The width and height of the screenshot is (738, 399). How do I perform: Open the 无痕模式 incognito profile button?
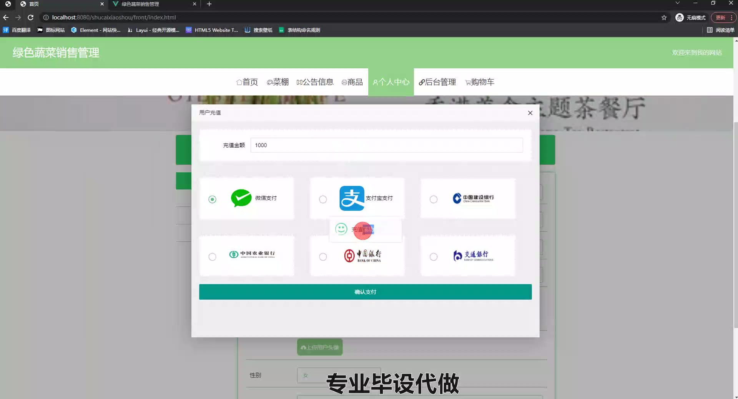point(691,18)
